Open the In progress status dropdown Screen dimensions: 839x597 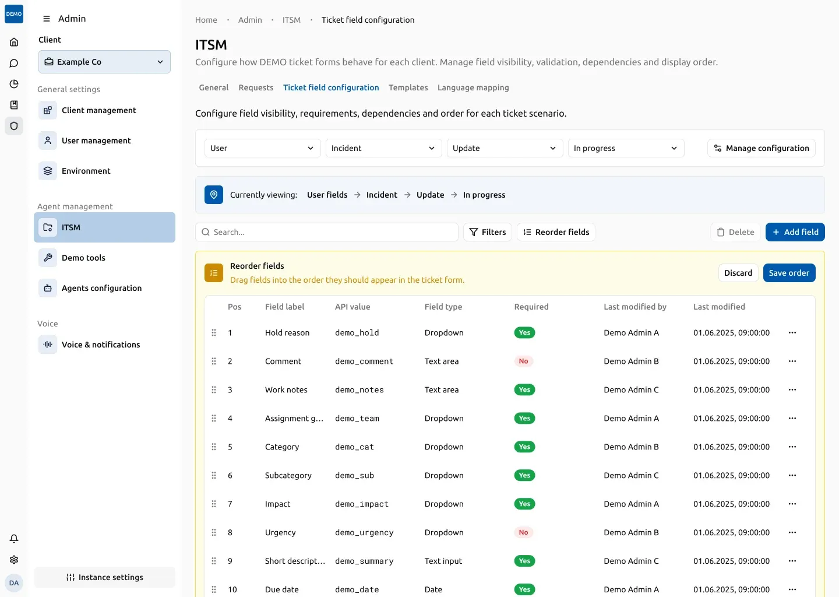(626, 148)
